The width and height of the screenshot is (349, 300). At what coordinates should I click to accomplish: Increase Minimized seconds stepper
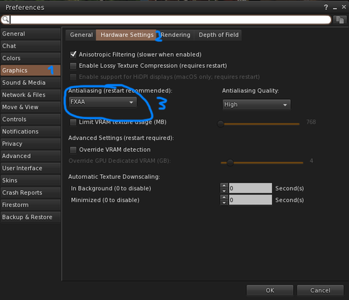click(224, 197)
